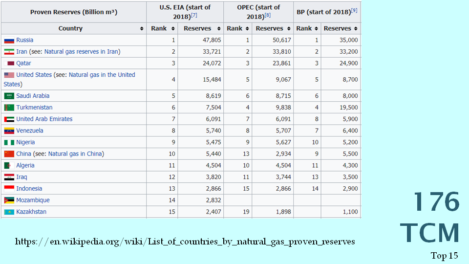
Task: Click the Mozambique flag icon
Action: pyautogui.click(x=9, y=200)
